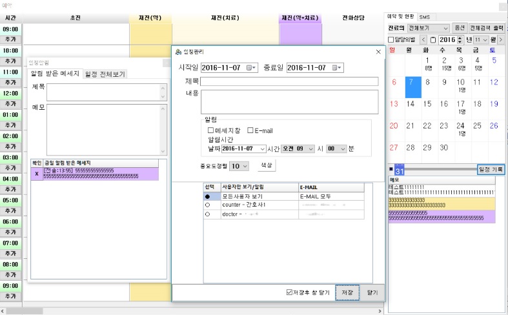Close the 일정관리 dialog with X
The width and height of the screenshot is (508, 315).
click(x=378, y=51)
